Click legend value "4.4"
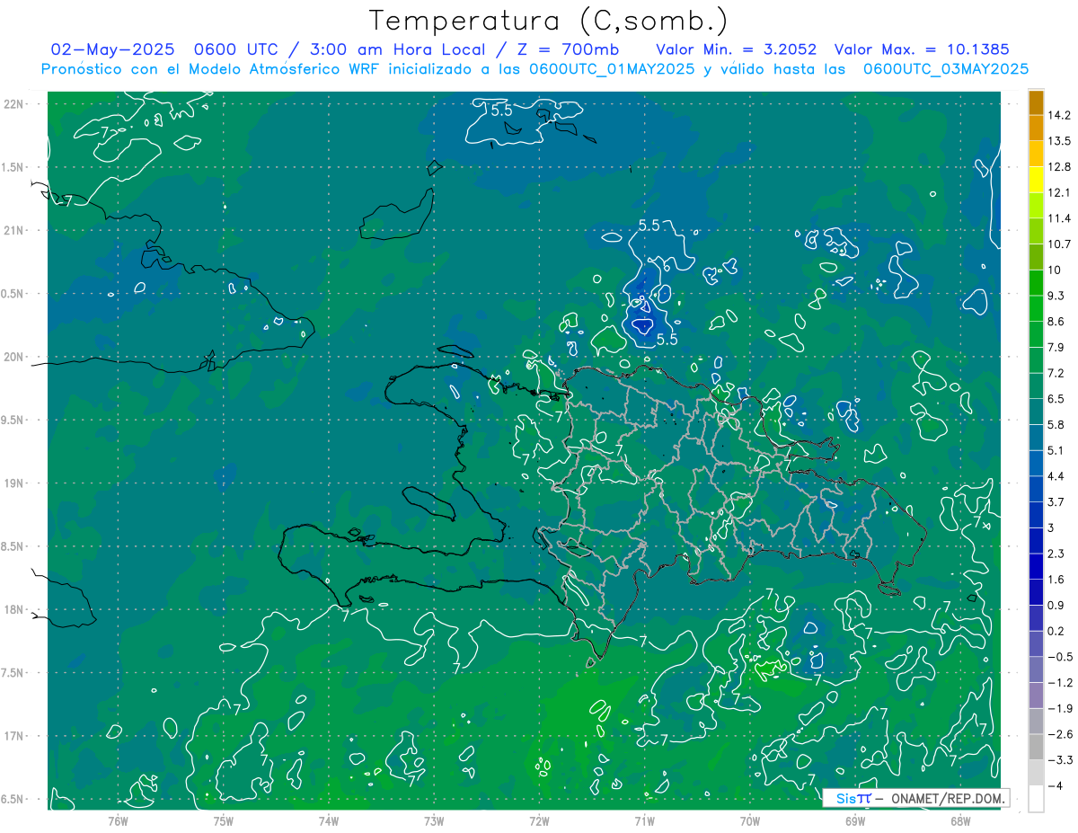 (1056, 476)
